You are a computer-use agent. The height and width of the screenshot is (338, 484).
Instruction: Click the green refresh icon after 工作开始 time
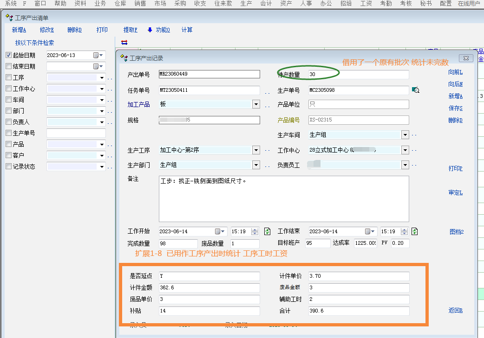tap(267, 231)
